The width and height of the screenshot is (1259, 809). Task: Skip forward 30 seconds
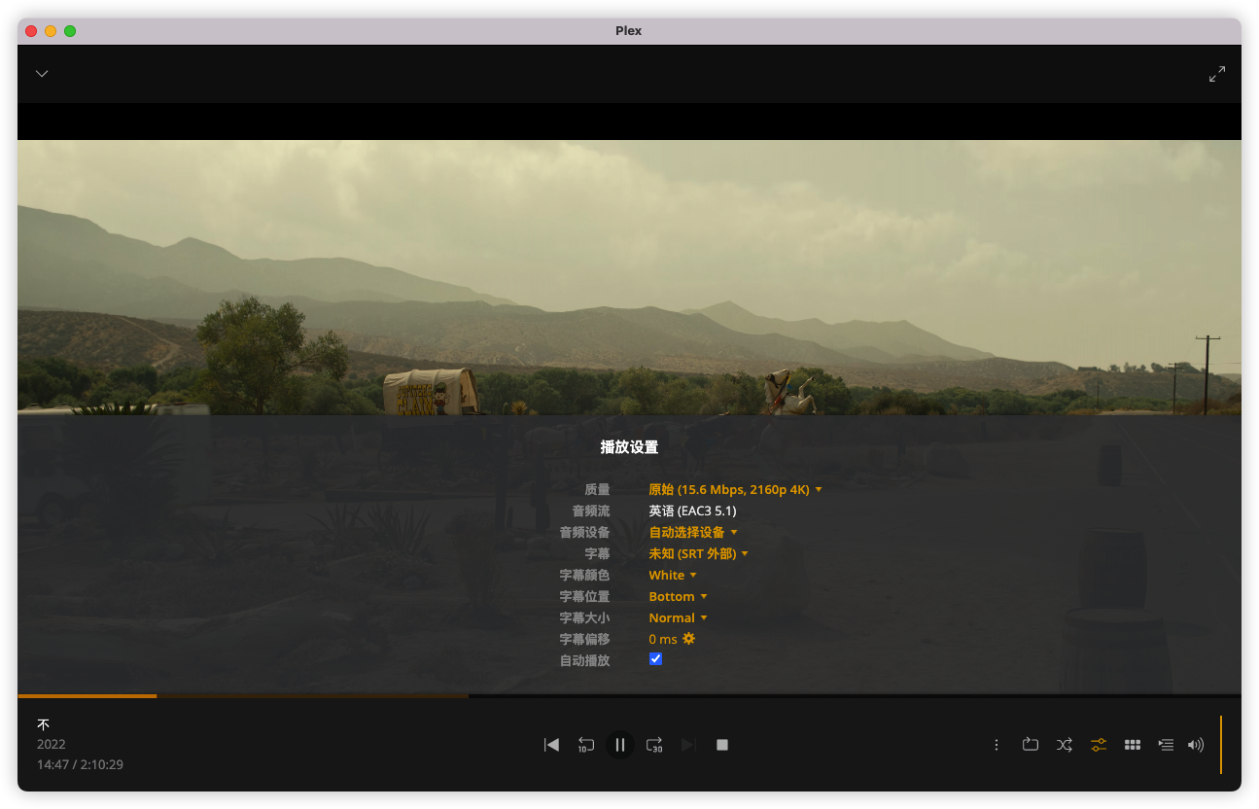(x=654, y=745)
